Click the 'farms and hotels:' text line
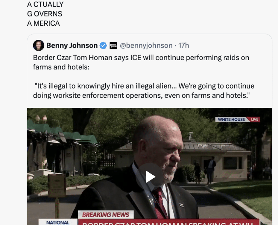This screenshot has height=225, width=278. (61, 67)
